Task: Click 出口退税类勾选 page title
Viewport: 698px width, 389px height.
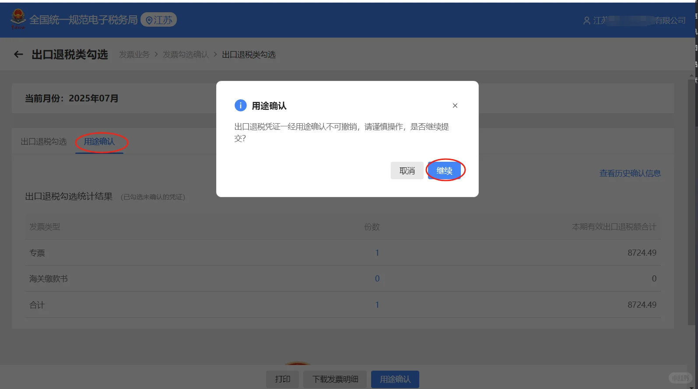Action: click(x=70, y=54)
